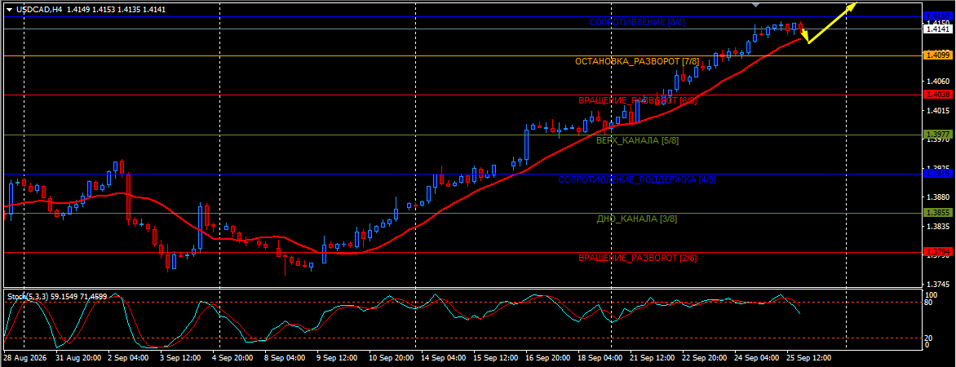Click the 1.4060 price scale value
This screenshot has height=367, width=956.
click(938, 81)
